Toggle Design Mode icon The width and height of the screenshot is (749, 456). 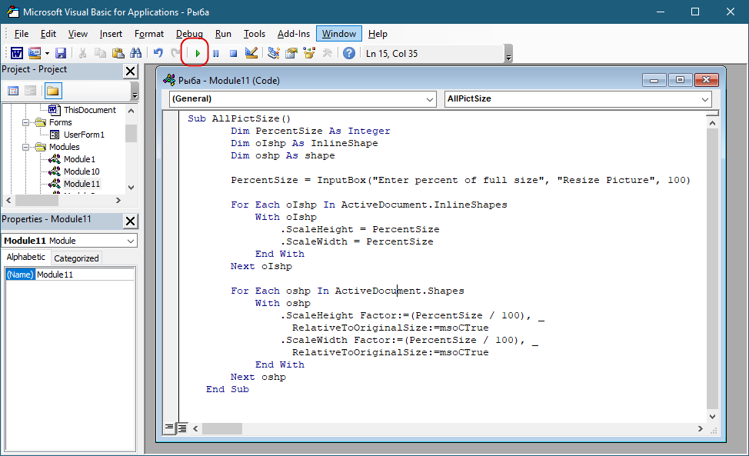251,53
